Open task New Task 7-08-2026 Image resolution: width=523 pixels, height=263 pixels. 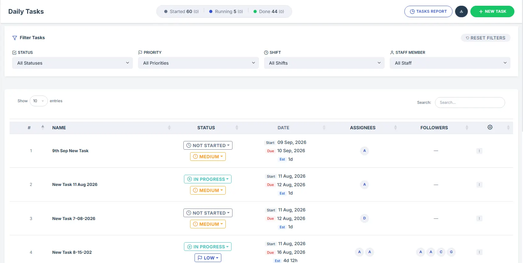click(74, 218)
